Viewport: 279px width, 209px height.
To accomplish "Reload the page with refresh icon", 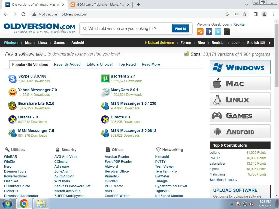I will tap(23, 14).
